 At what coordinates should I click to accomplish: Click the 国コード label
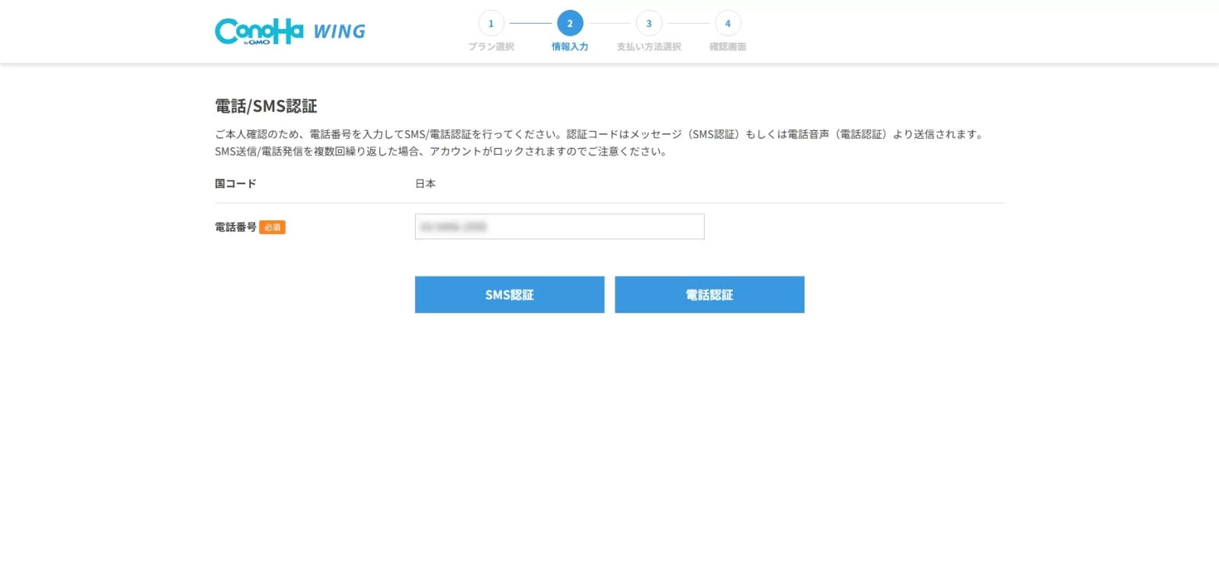click(235, 184)
